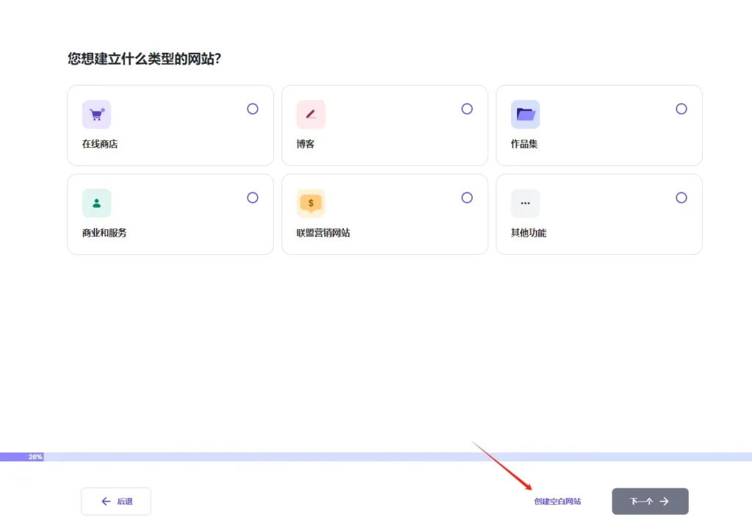Select the radio button for 在线商店

253,108
